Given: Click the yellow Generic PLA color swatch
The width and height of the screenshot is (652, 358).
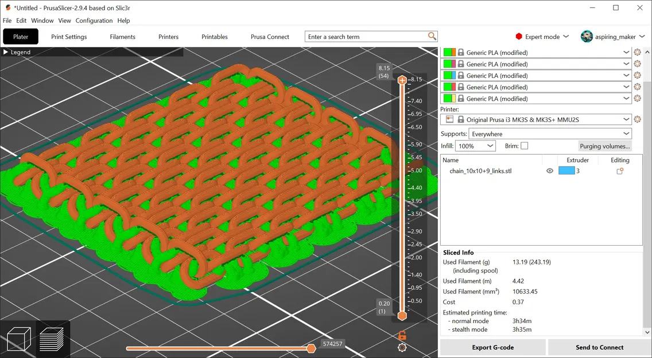Looking at the screenshot, I should tap(449, 99).
